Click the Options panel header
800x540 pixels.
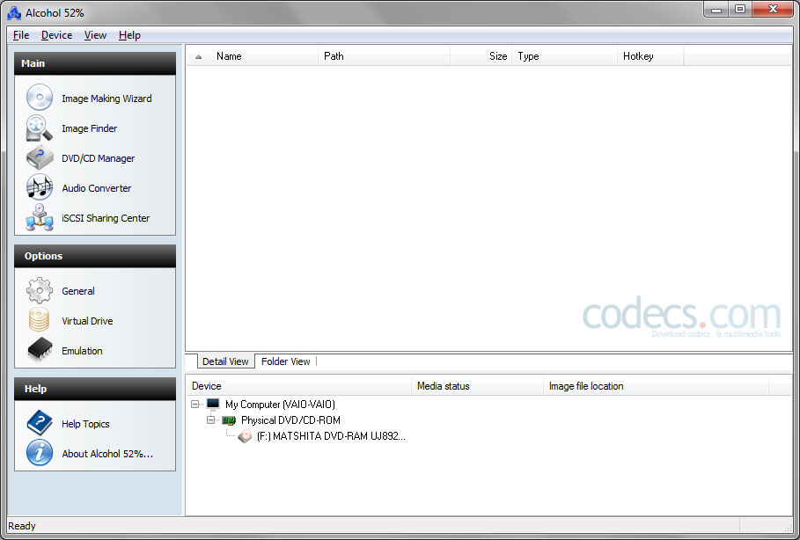[95, 256]
